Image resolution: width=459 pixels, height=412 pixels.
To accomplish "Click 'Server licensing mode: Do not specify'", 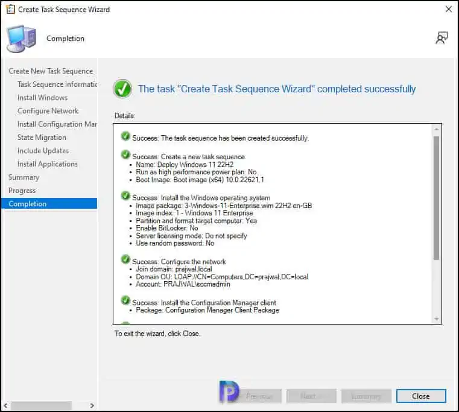I will click(191, 236).
